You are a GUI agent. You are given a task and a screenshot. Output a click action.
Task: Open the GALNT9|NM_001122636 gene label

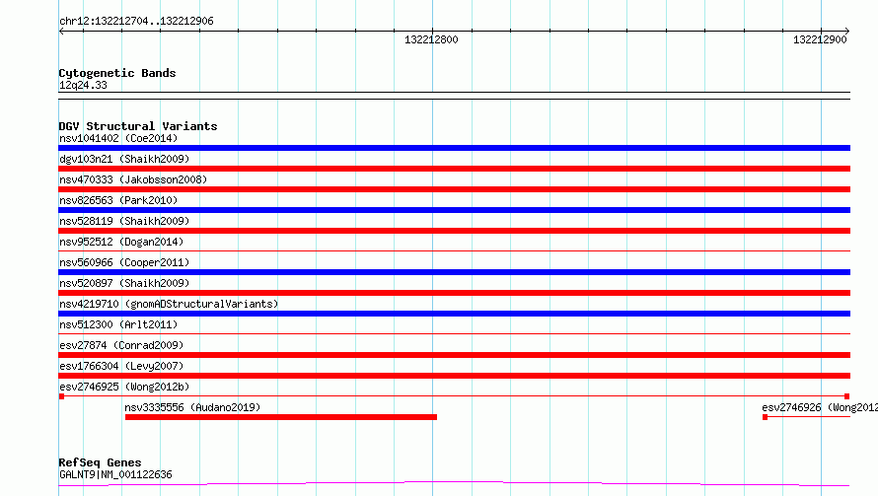click(115, 474)
